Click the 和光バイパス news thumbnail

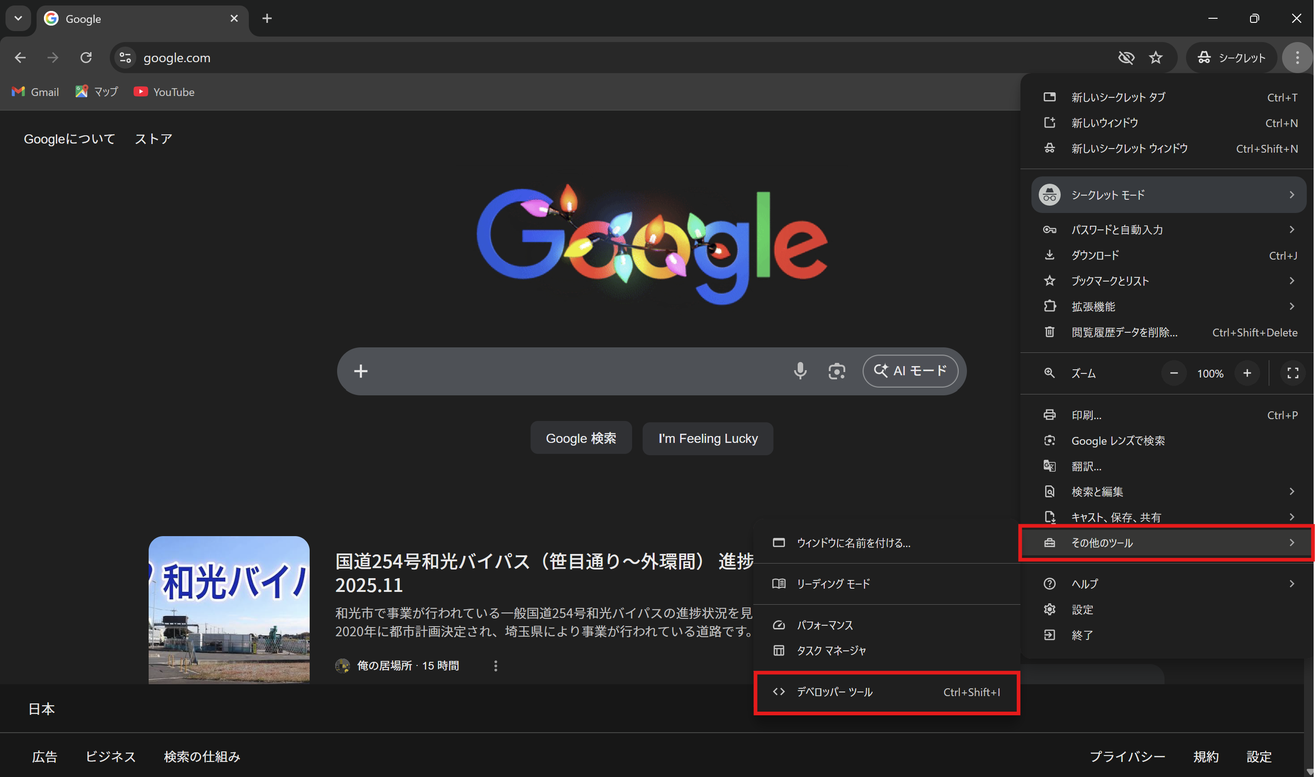(x=229, y=609)
